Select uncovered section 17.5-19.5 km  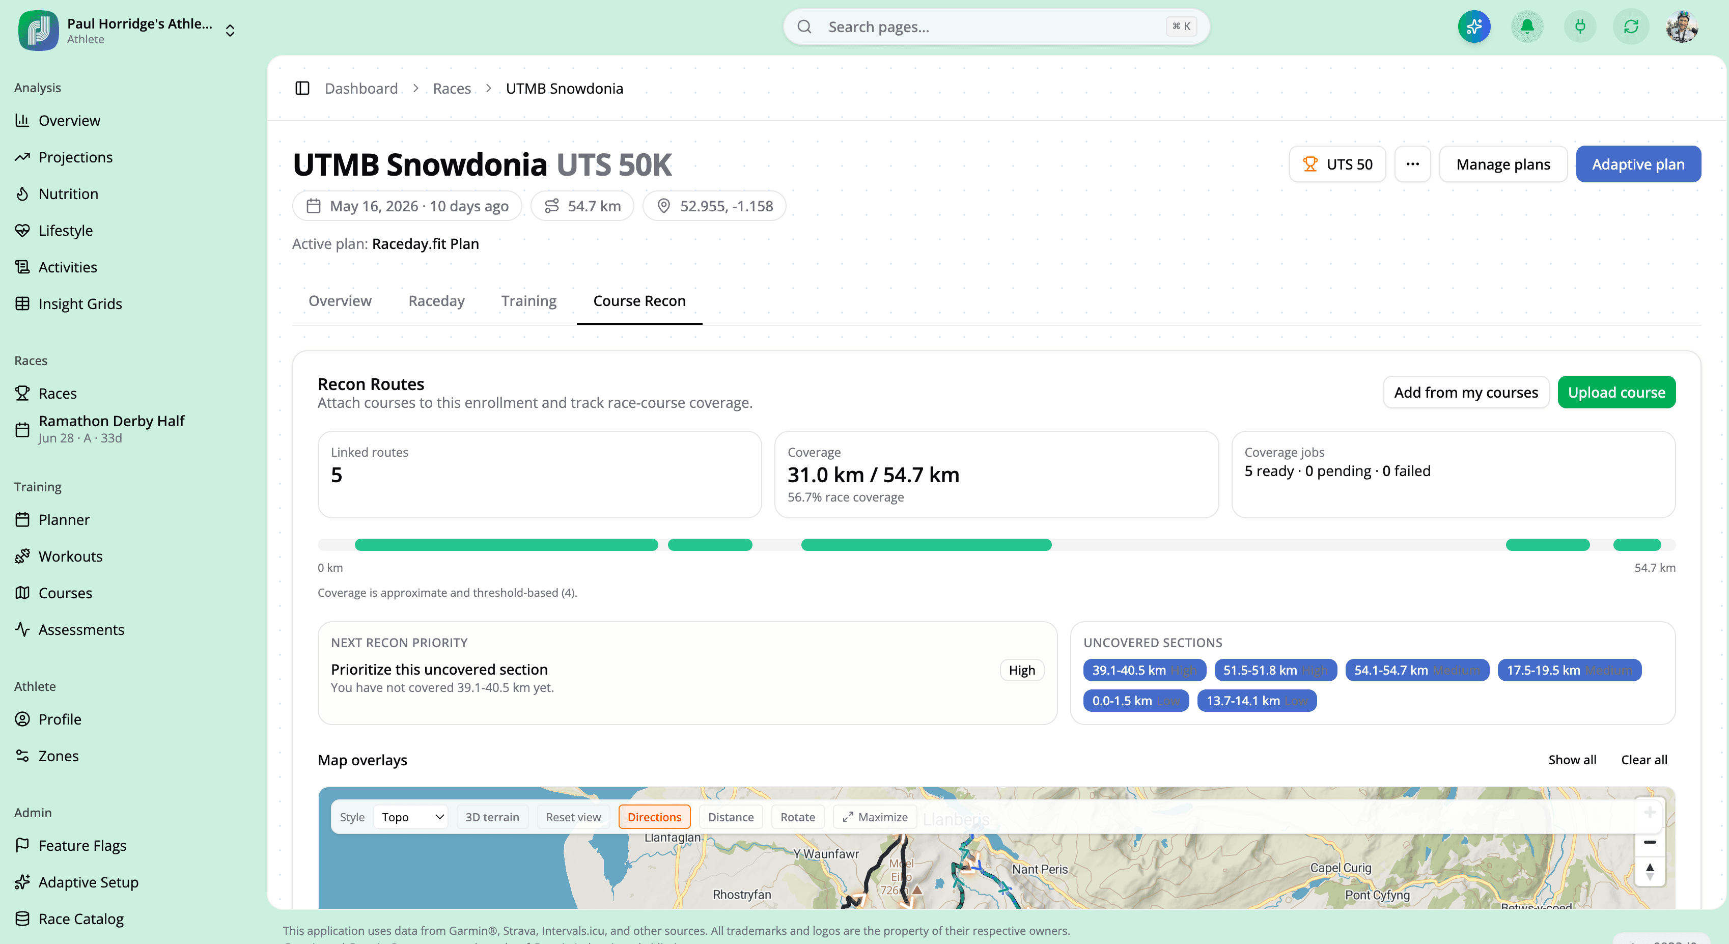coord(1569,670)
